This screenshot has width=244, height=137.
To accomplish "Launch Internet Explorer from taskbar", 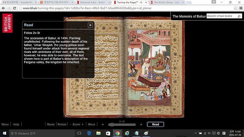I will click(127, 133).
